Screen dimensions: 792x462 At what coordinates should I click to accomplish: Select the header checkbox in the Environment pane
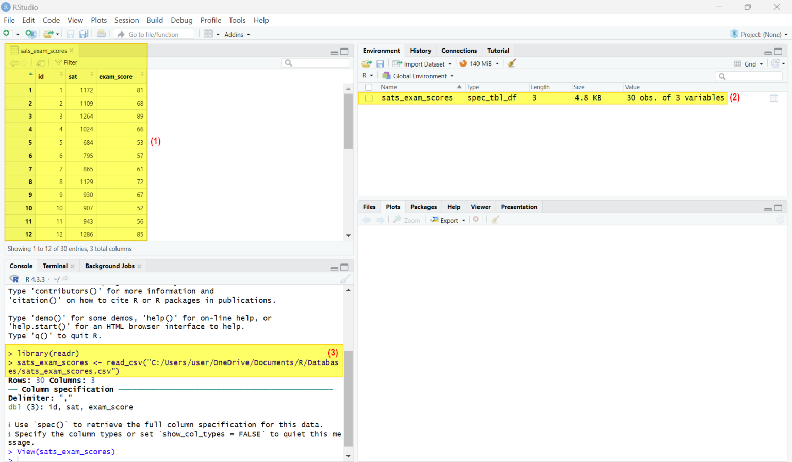pos(369,87)
